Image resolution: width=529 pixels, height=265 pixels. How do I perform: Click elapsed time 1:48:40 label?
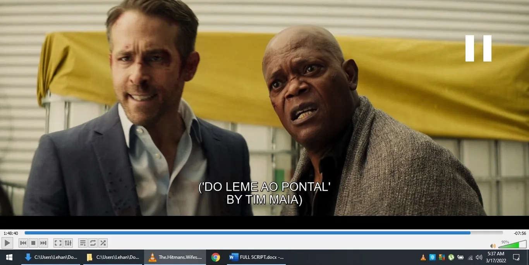[x=11, y=233]
